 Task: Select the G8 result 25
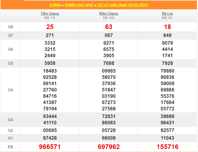[x=50, y=27]
